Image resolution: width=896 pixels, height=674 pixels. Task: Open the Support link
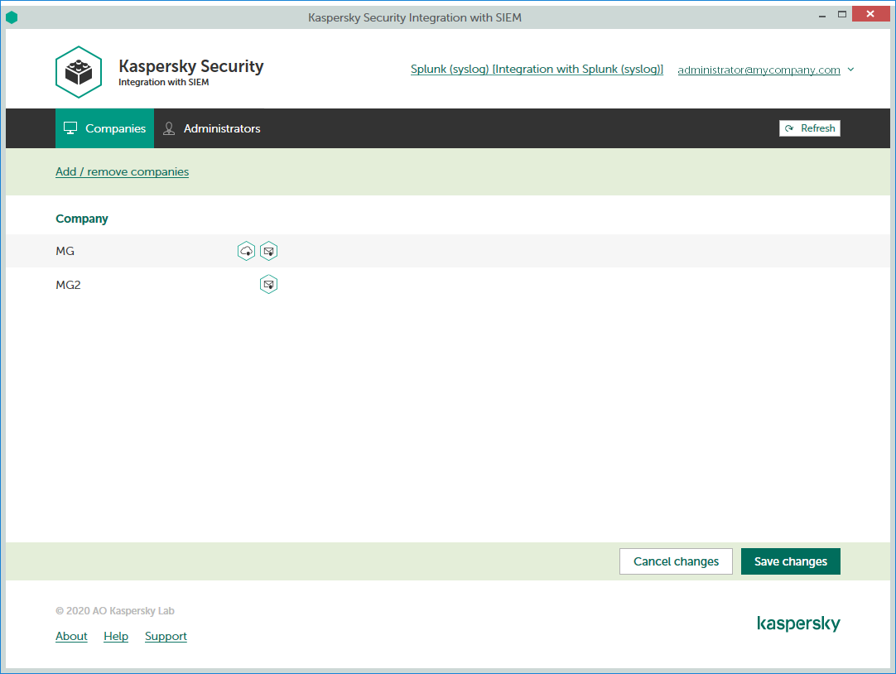tap(166, 636)
